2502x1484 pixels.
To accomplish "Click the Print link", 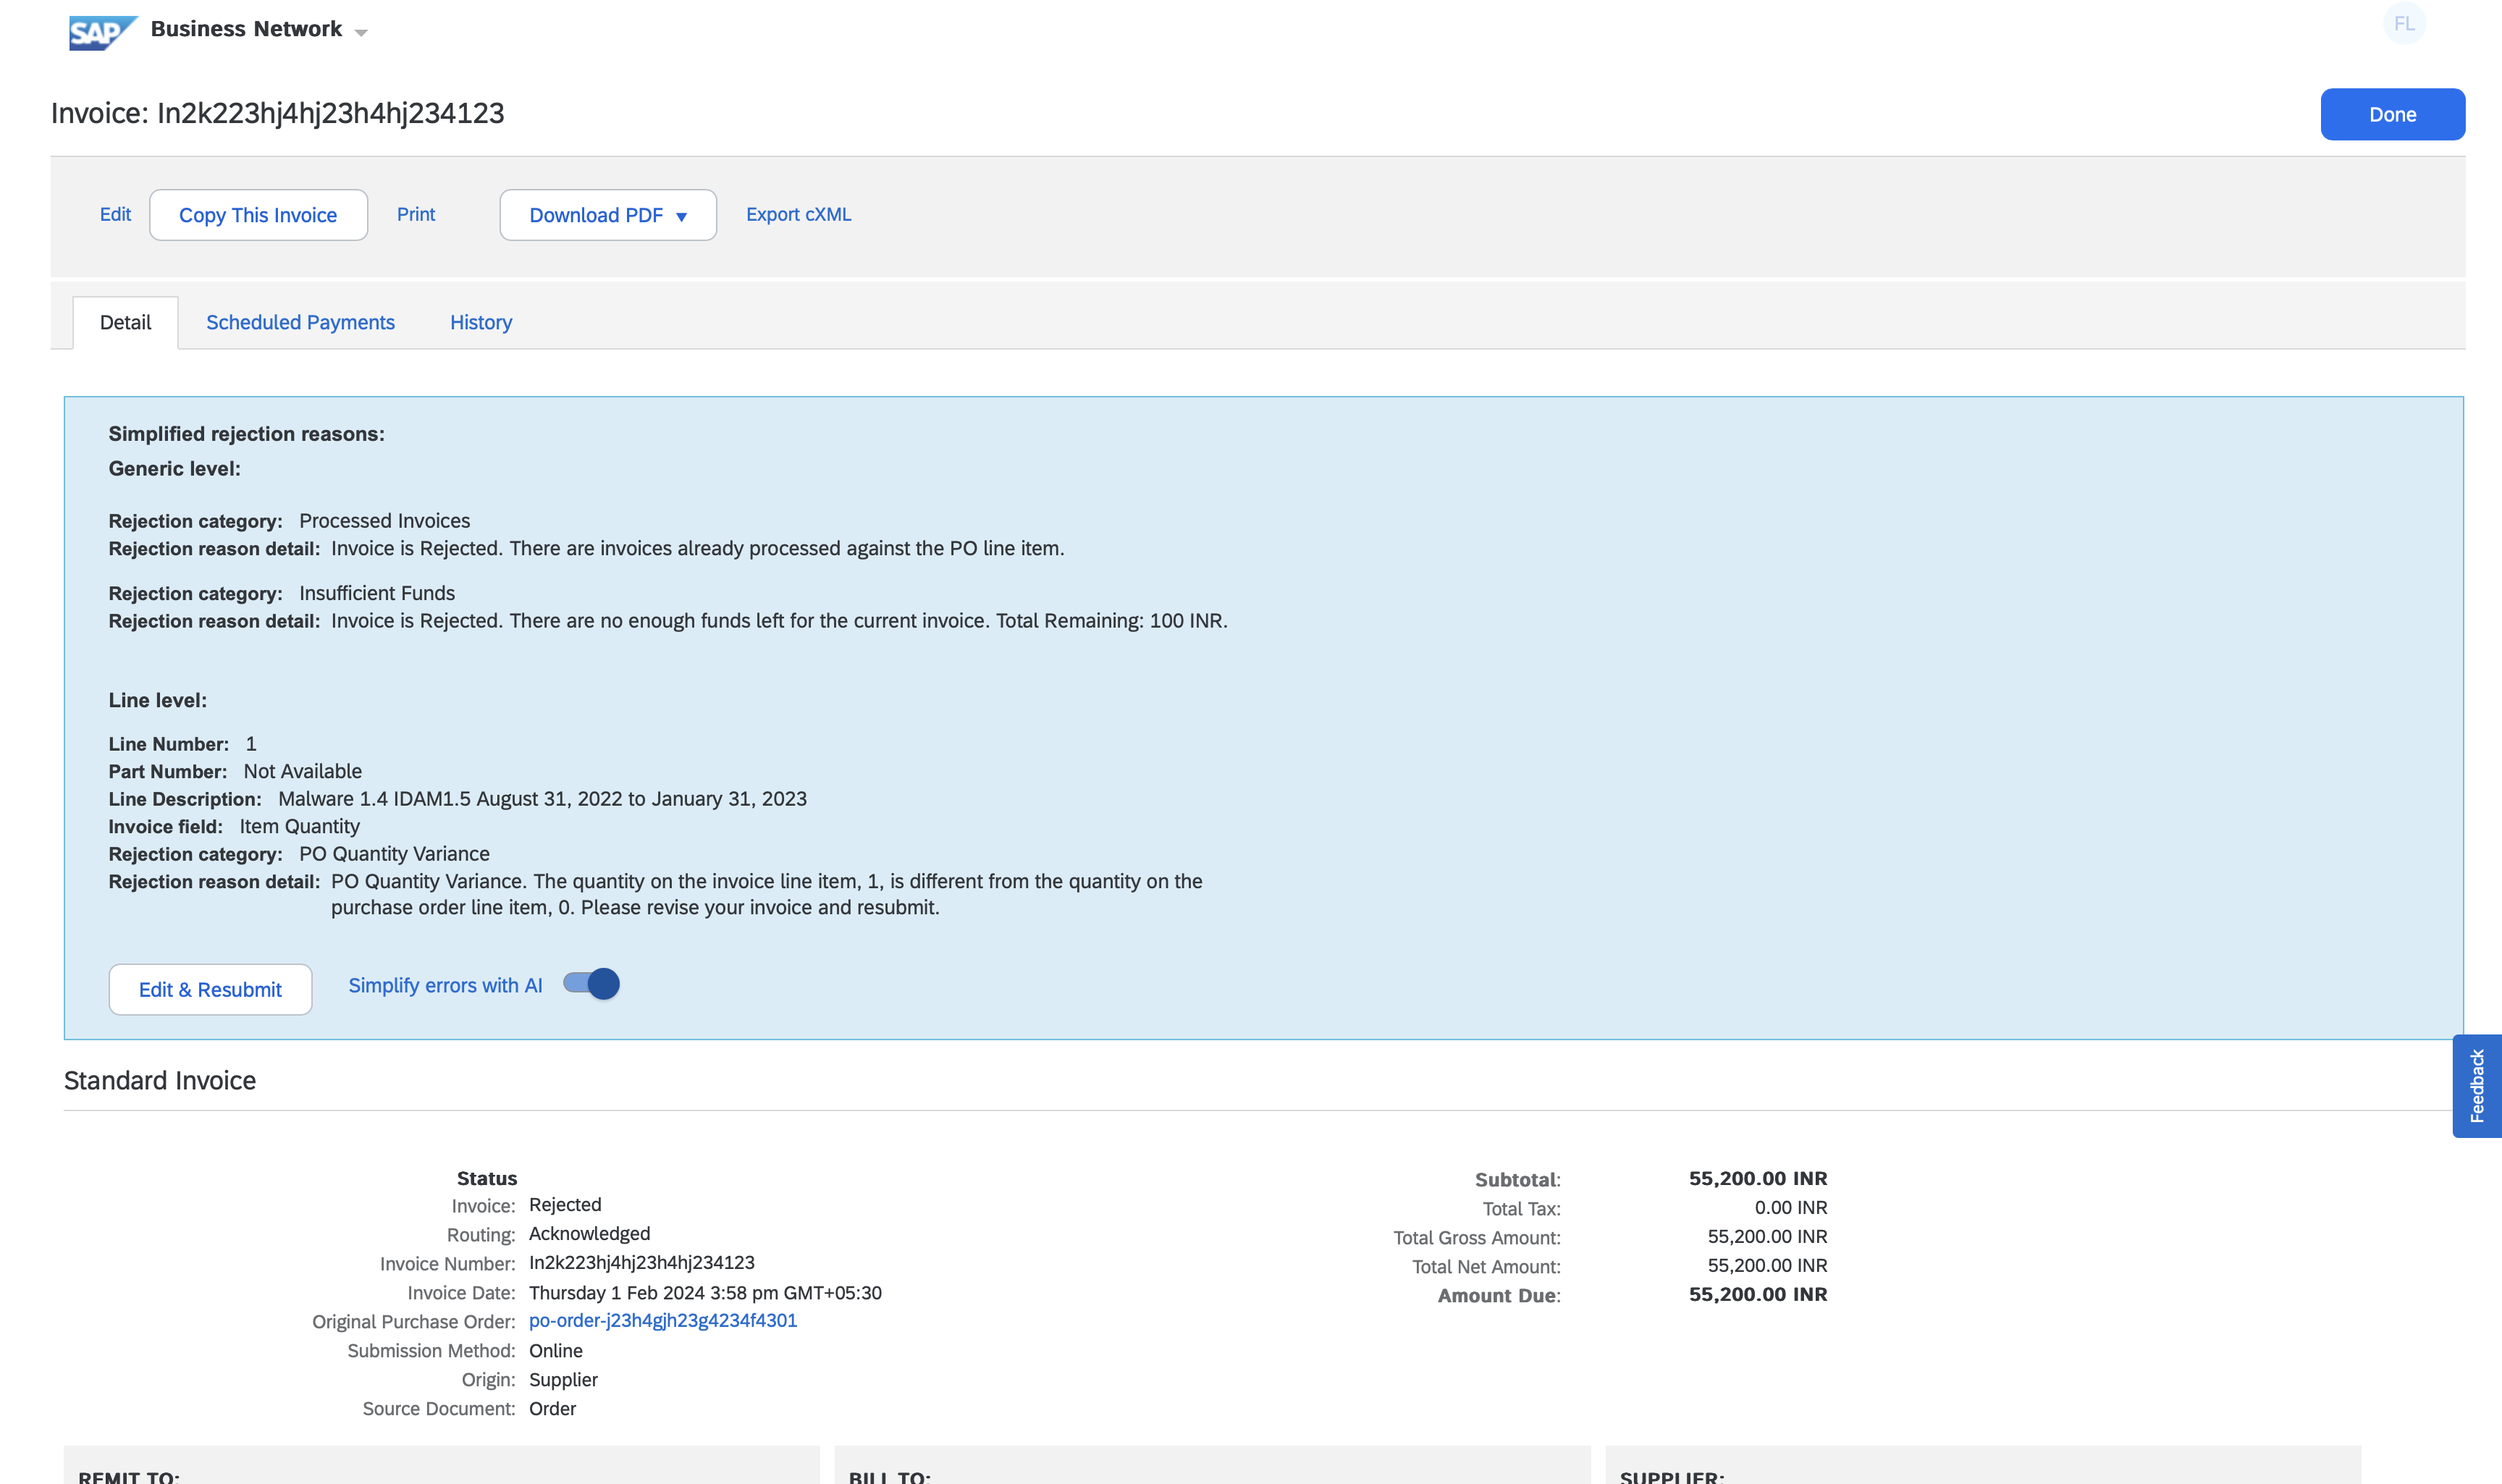I will point(416,214).
